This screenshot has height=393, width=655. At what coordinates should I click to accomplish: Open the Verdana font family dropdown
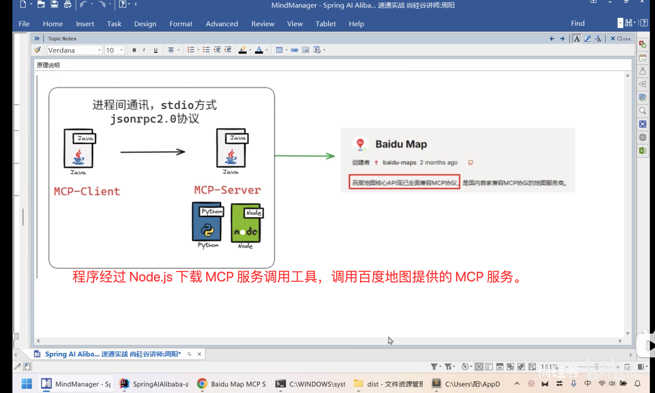pos(99,50)
